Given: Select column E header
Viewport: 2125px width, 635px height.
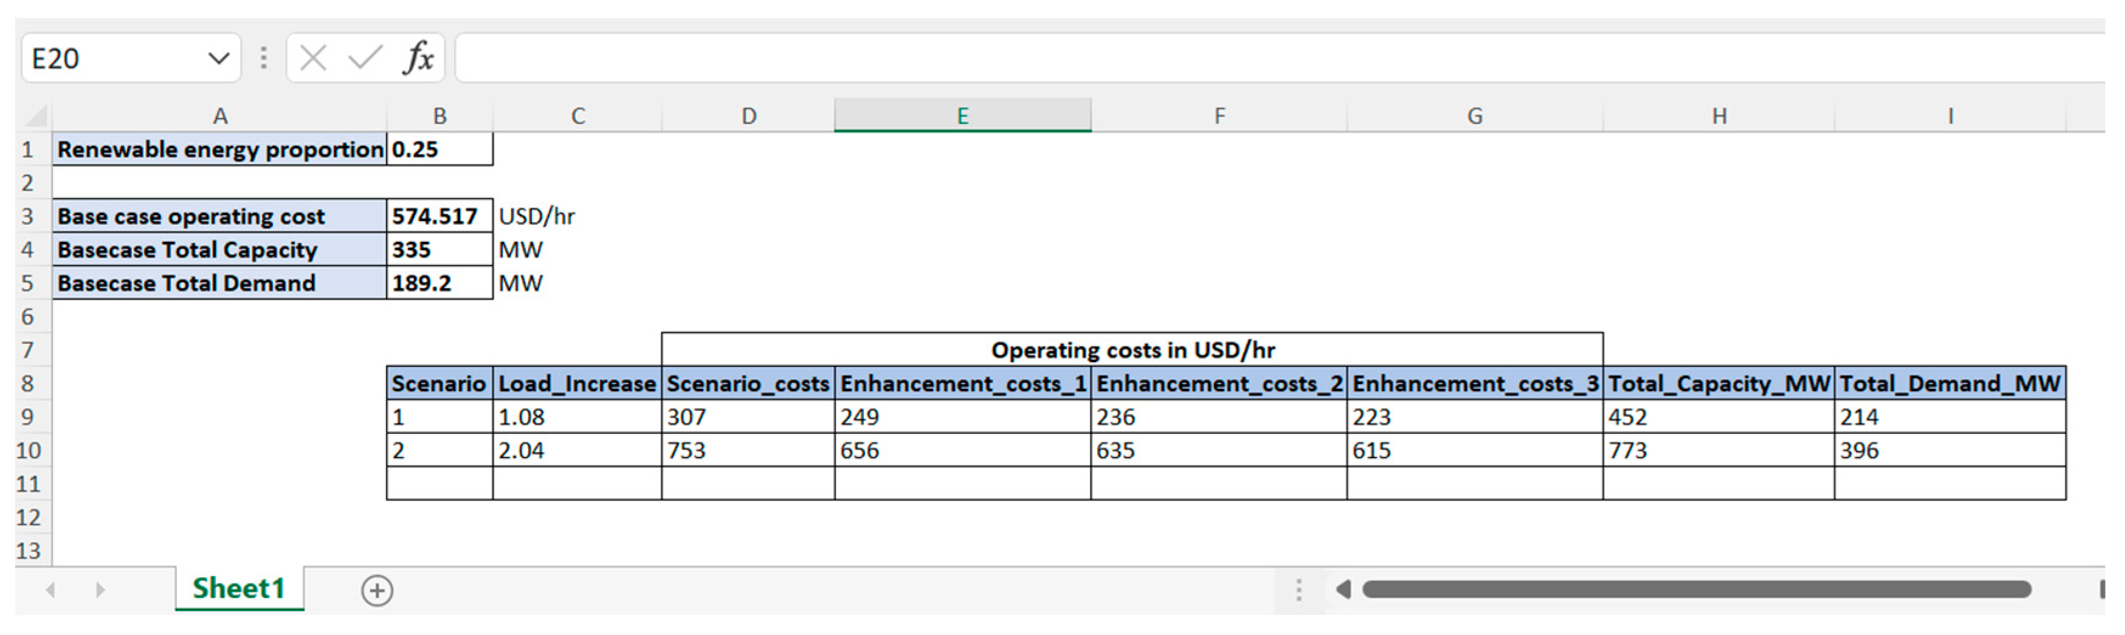Looking at the screenshot, I should [x=962, y=116].
